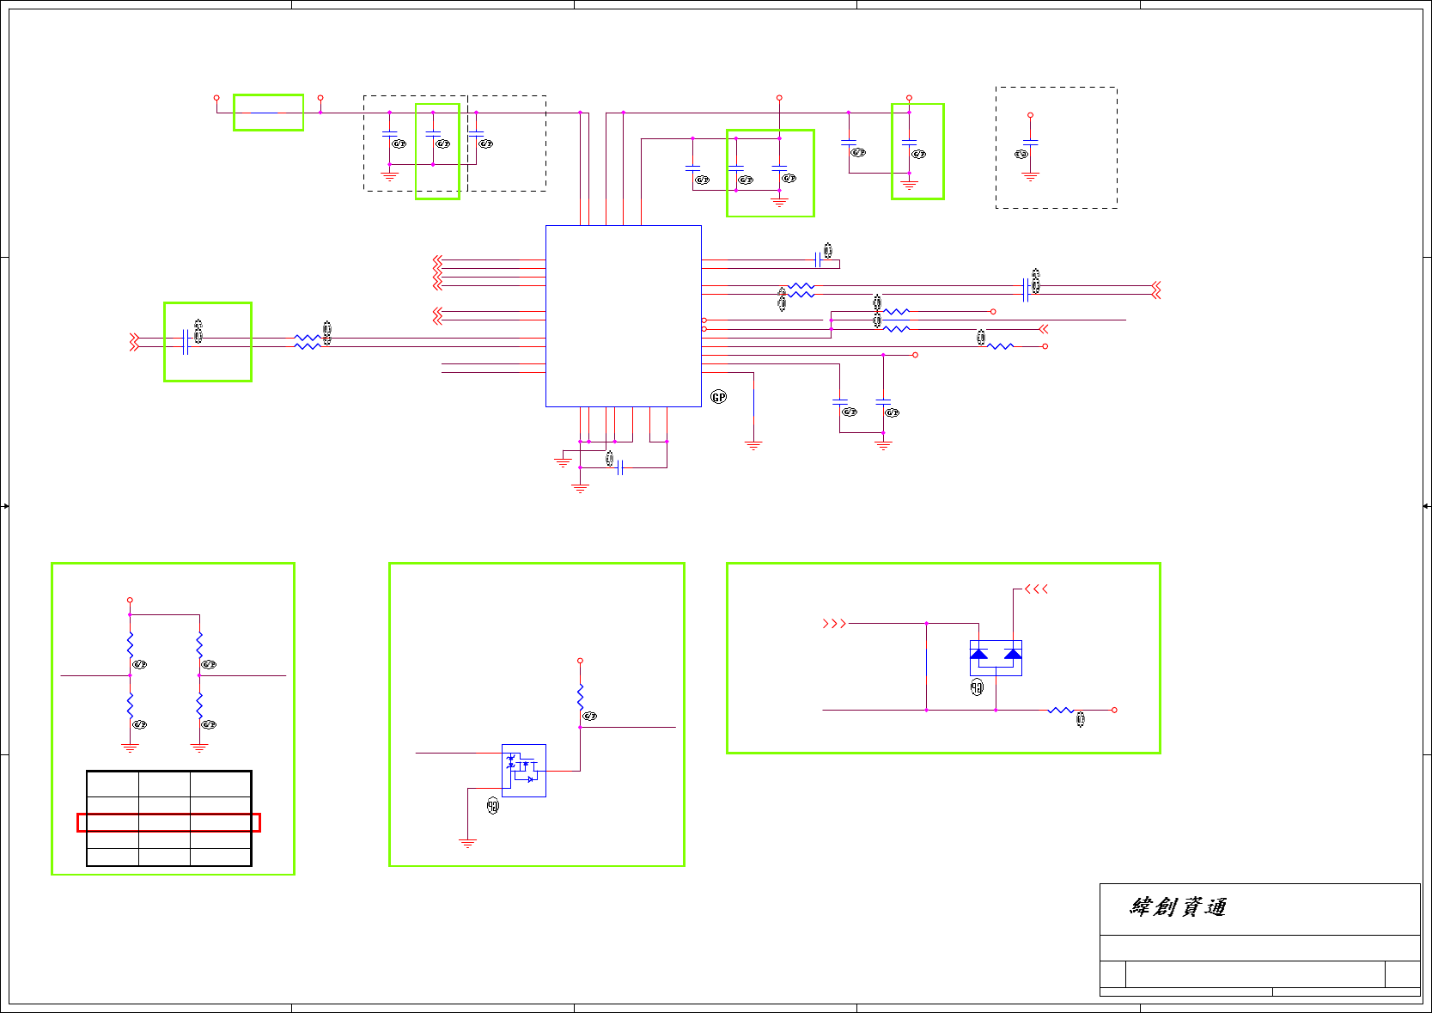
Task: Click the power terminal atop the resistor divider
Action: [130, 600]
